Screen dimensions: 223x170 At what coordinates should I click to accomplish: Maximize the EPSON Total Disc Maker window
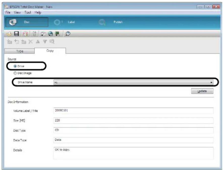[208, 7]
